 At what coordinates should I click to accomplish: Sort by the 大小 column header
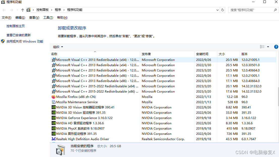point(228,54)
